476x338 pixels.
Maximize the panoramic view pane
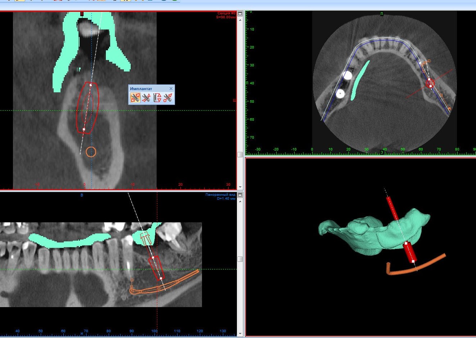tap(240, 195)
